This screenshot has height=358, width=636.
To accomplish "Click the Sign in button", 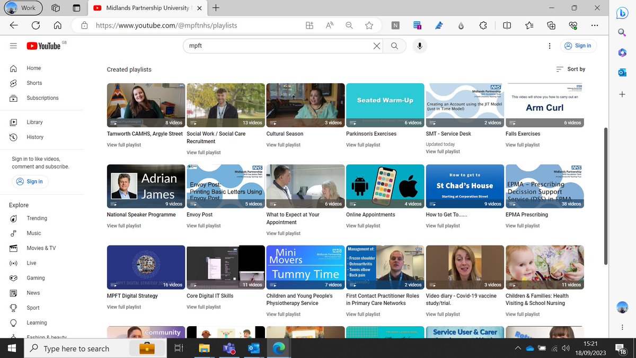I will (x=578, y=46).
